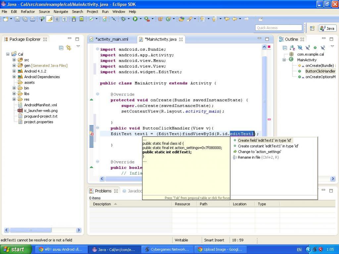The image size is (339, 254).
Task: Toggle Link with Editor in Package Explorer
Action: pos(69,48)
